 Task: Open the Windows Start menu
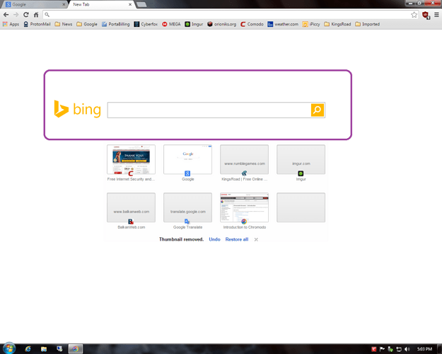[x=9, y=348]
